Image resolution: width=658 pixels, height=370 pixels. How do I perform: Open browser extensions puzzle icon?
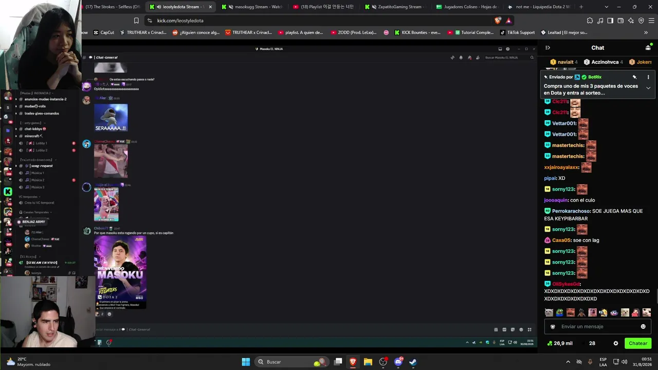click(x=590, y=21)
